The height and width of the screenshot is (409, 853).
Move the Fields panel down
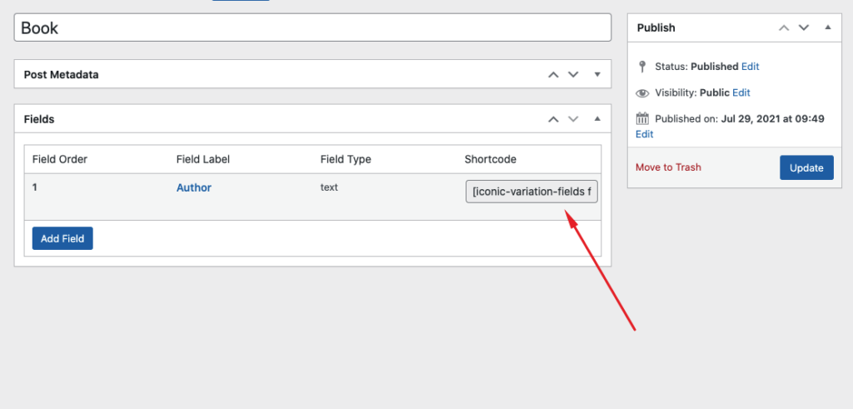pyautogui.click(x=573, y=120)
